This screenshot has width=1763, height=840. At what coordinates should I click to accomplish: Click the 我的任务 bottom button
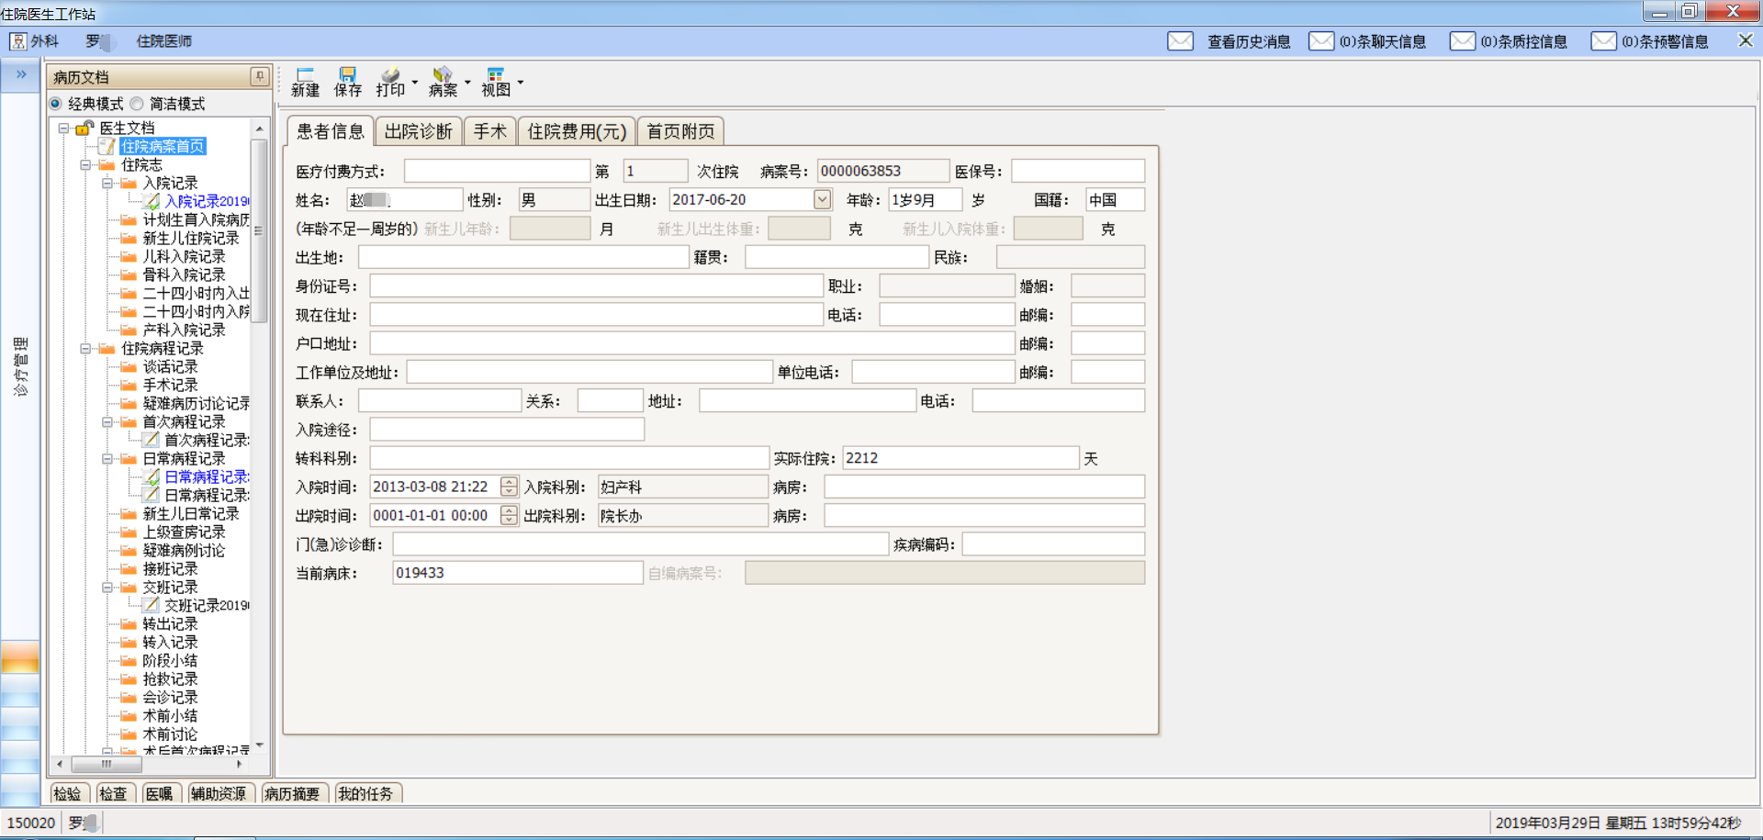click(365, 793)
